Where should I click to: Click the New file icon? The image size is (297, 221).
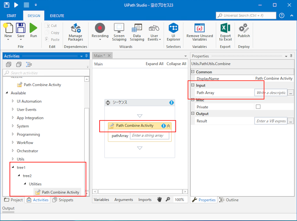8,28
